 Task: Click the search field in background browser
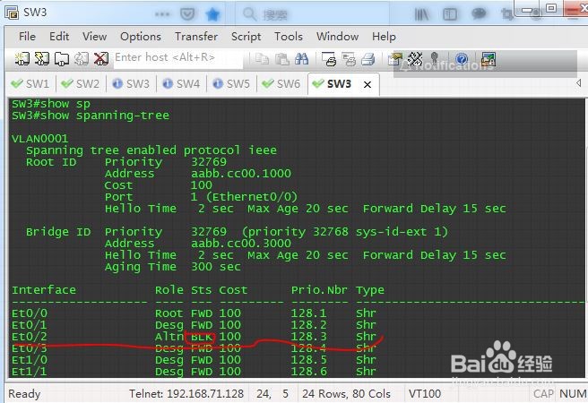(x=311, y=14)
